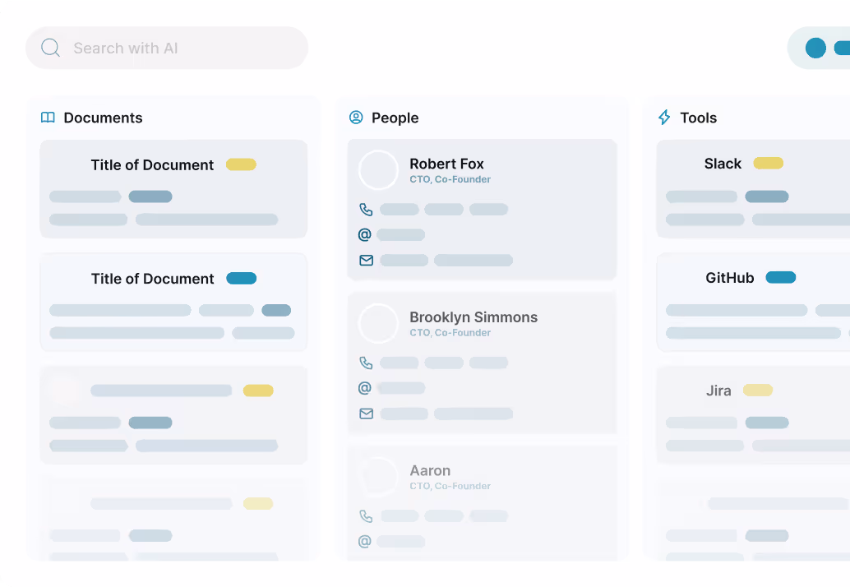Screen dimensions: 850x587
Task: Click Robert Fox CTO, Co-Founder subtitle
Action: click(x=450, y=179)
